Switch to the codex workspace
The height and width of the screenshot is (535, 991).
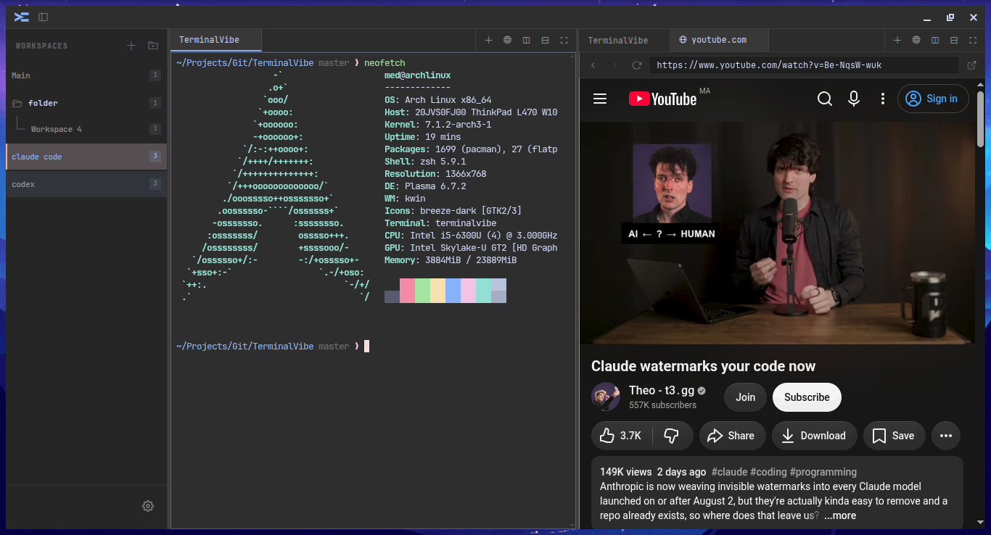click(x=86, y=184)
